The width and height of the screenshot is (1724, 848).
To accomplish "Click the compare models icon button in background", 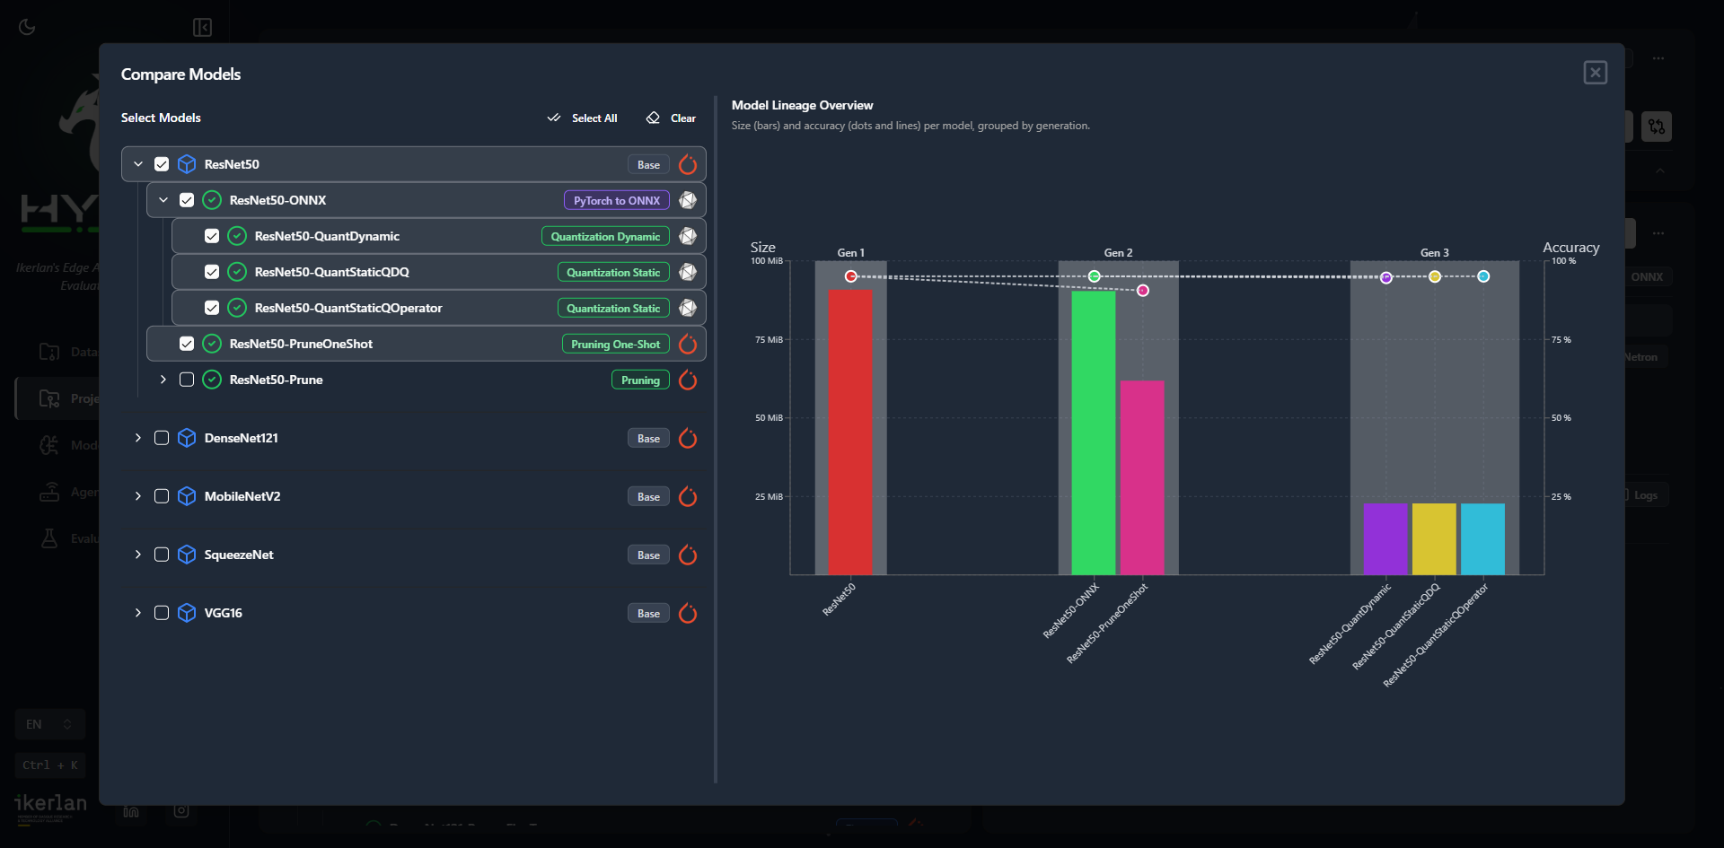I will (x=1657, y=127).
